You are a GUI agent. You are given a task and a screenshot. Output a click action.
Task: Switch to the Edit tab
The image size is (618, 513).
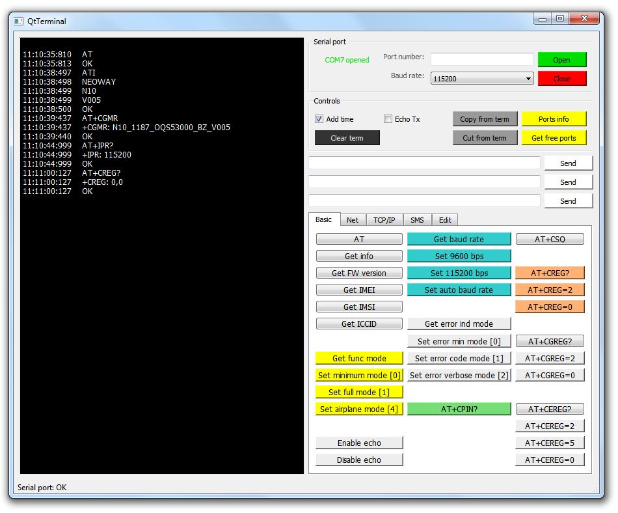click(x=446, y=220)
